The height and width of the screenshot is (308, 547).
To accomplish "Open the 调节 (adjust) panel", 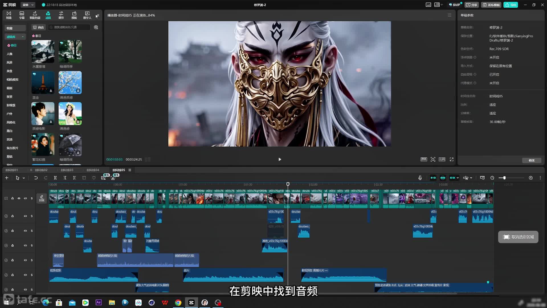I will (61, 15).
